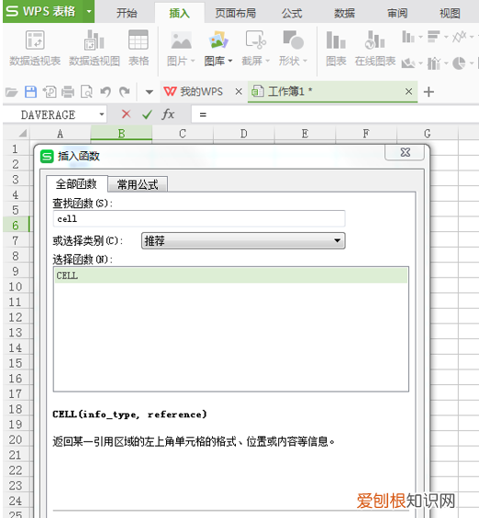The width and height of the screenshot is (479, 518).
Task: Click the Print icon in quick toolbar
Action: coord(68,92)
